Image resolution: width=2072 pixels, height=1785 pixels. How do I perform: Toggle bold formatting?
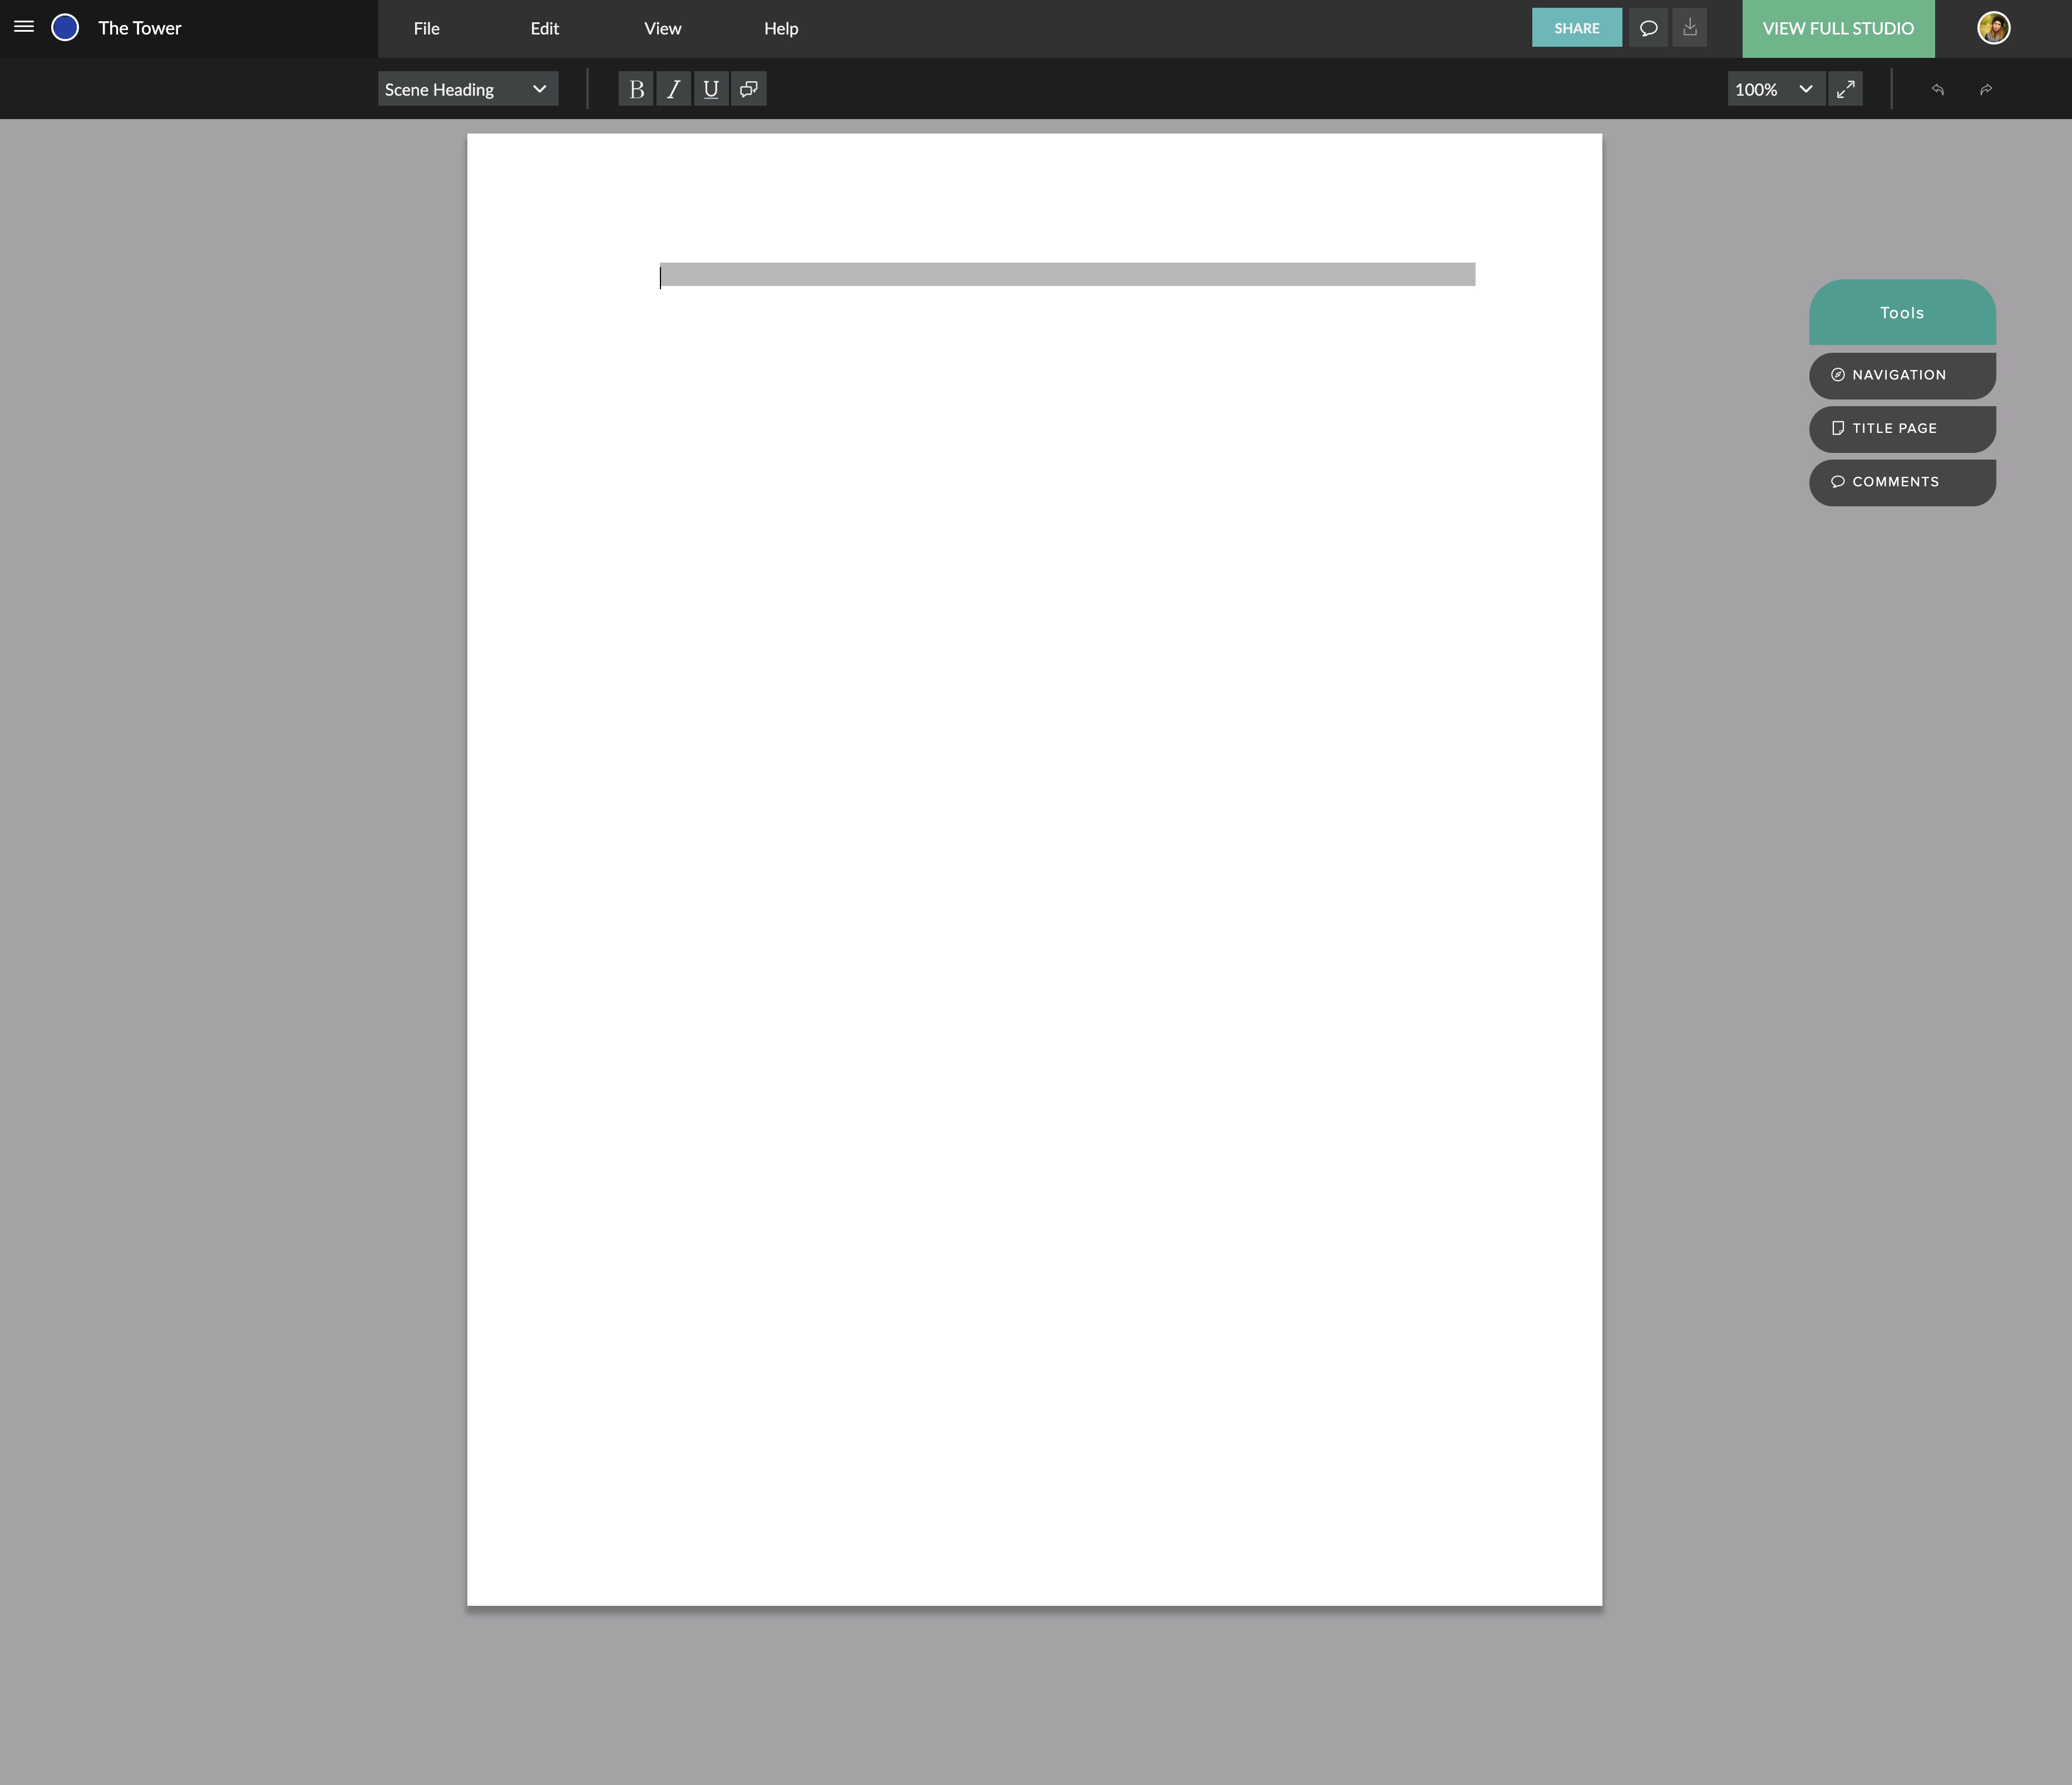pos(636,89)
